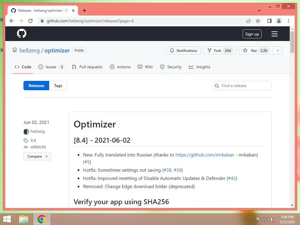Open a new tab with plus button
Image resolution: width=300 pixels, height=225 pixels.
point(84,11)
